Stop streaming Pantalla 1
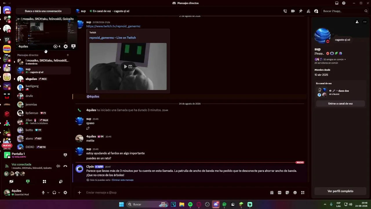 pos(65,155)
